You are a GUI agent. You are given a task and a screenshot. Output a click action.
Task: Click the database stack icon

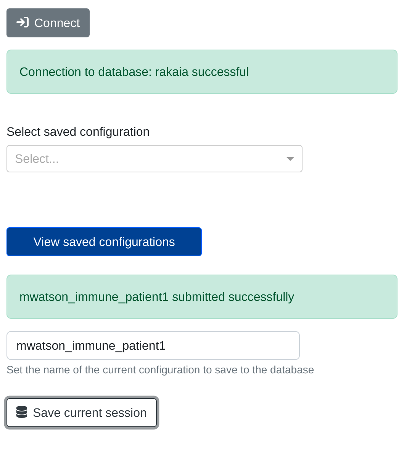22,412
